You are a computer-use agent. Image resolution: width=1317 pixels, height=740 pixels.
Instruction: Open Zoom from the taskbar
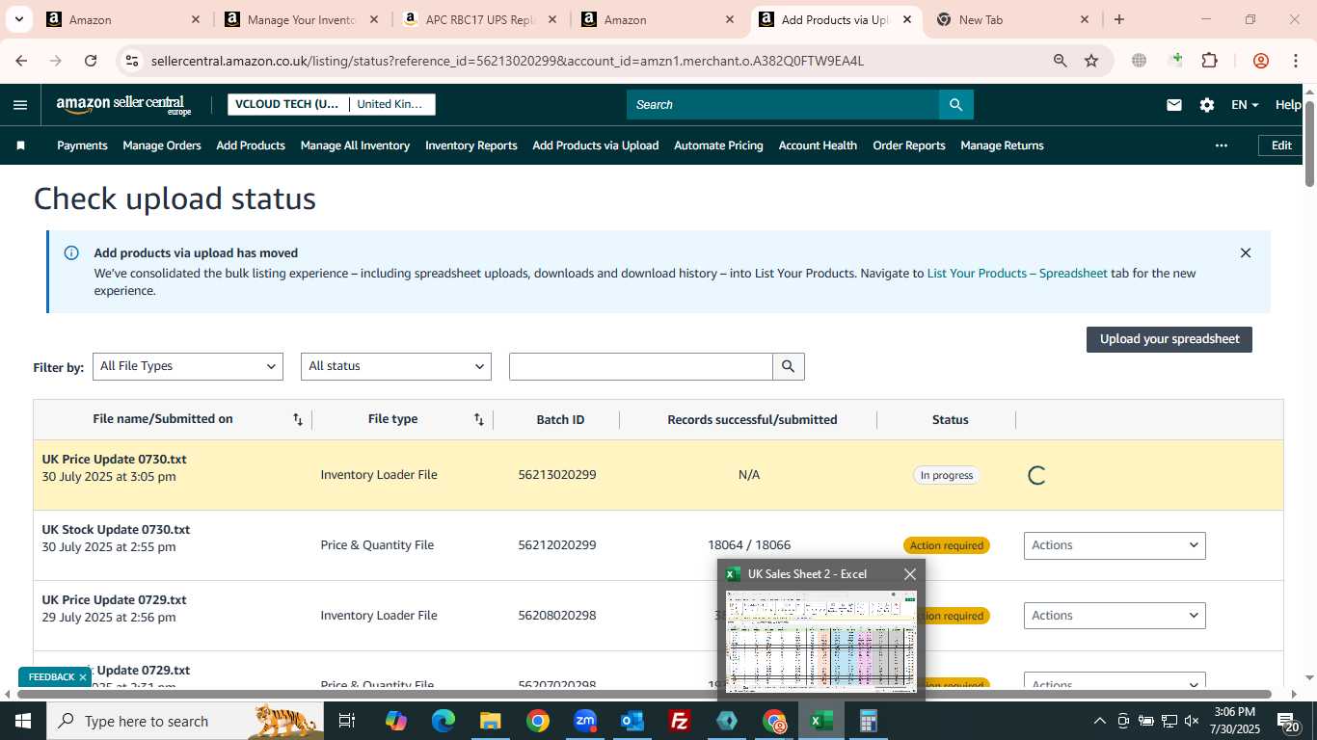(585, 721)
